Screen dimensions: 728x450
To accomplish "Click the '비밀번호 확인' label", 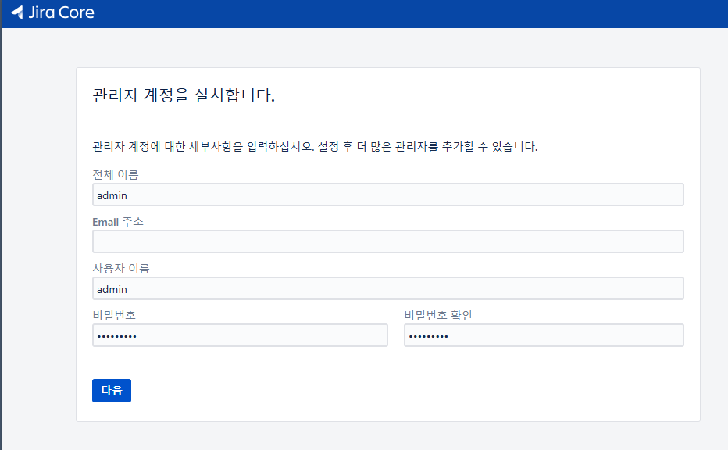I will (438, 316).
